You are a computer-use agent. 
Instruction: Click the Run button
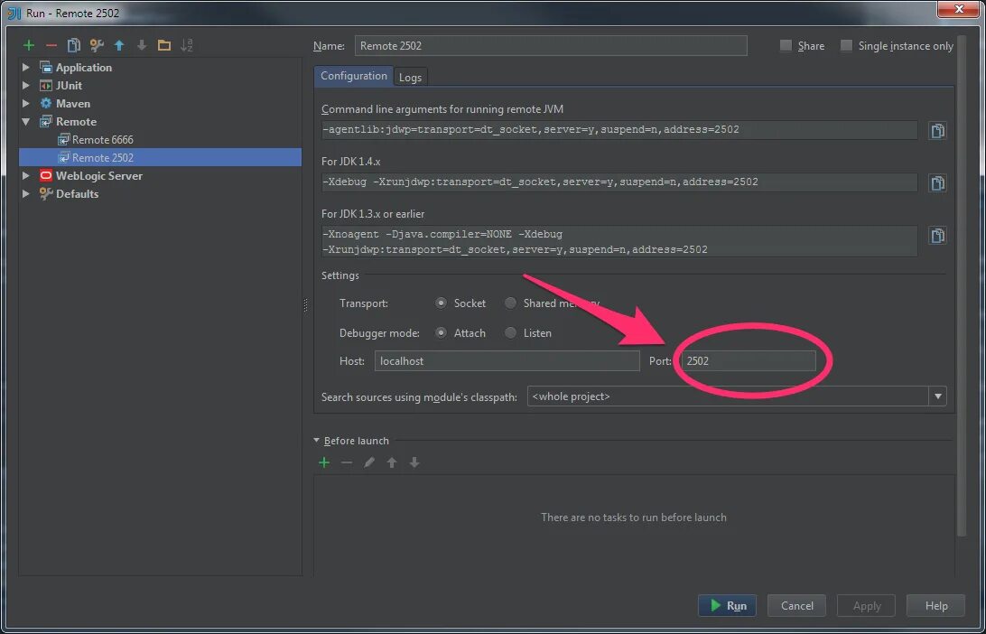point(727,606)
